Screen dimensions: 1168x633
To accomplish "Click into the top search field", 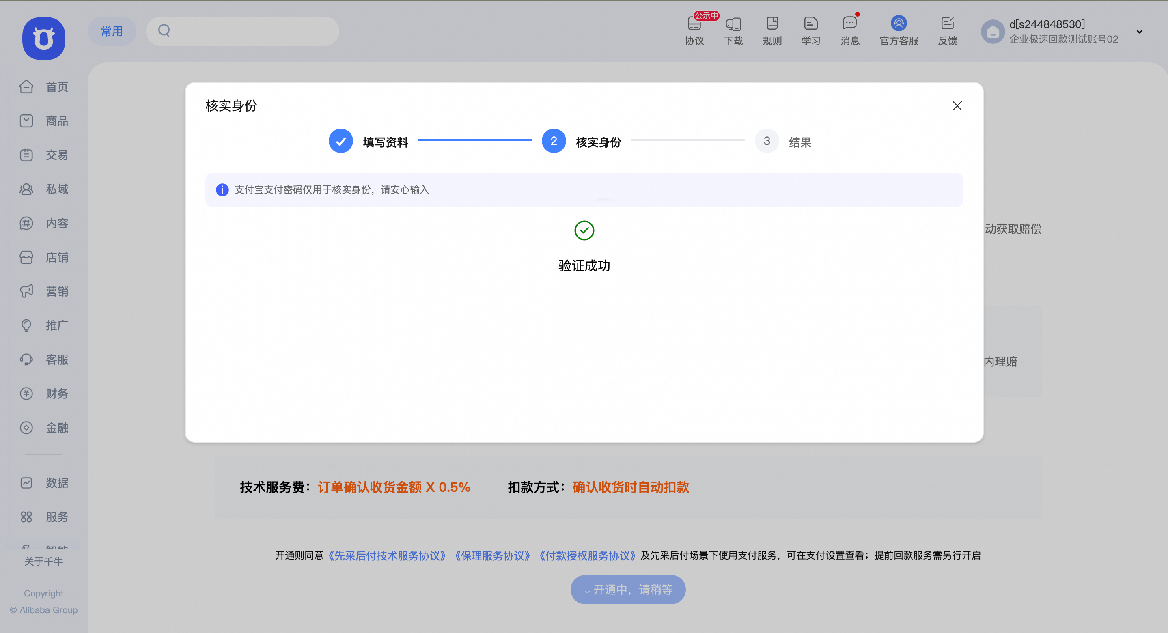I will (x=243, y=31).
